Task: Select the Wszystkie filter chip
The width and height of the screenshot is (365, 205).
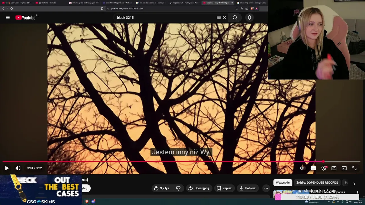Action: coord(283,183)
